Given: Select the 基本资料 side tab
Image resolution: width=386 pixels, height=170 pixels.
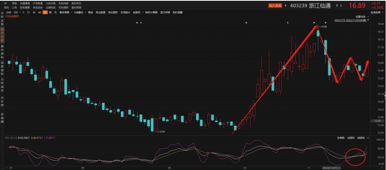Looking at the screenshot, I should (x=2, y=52).
